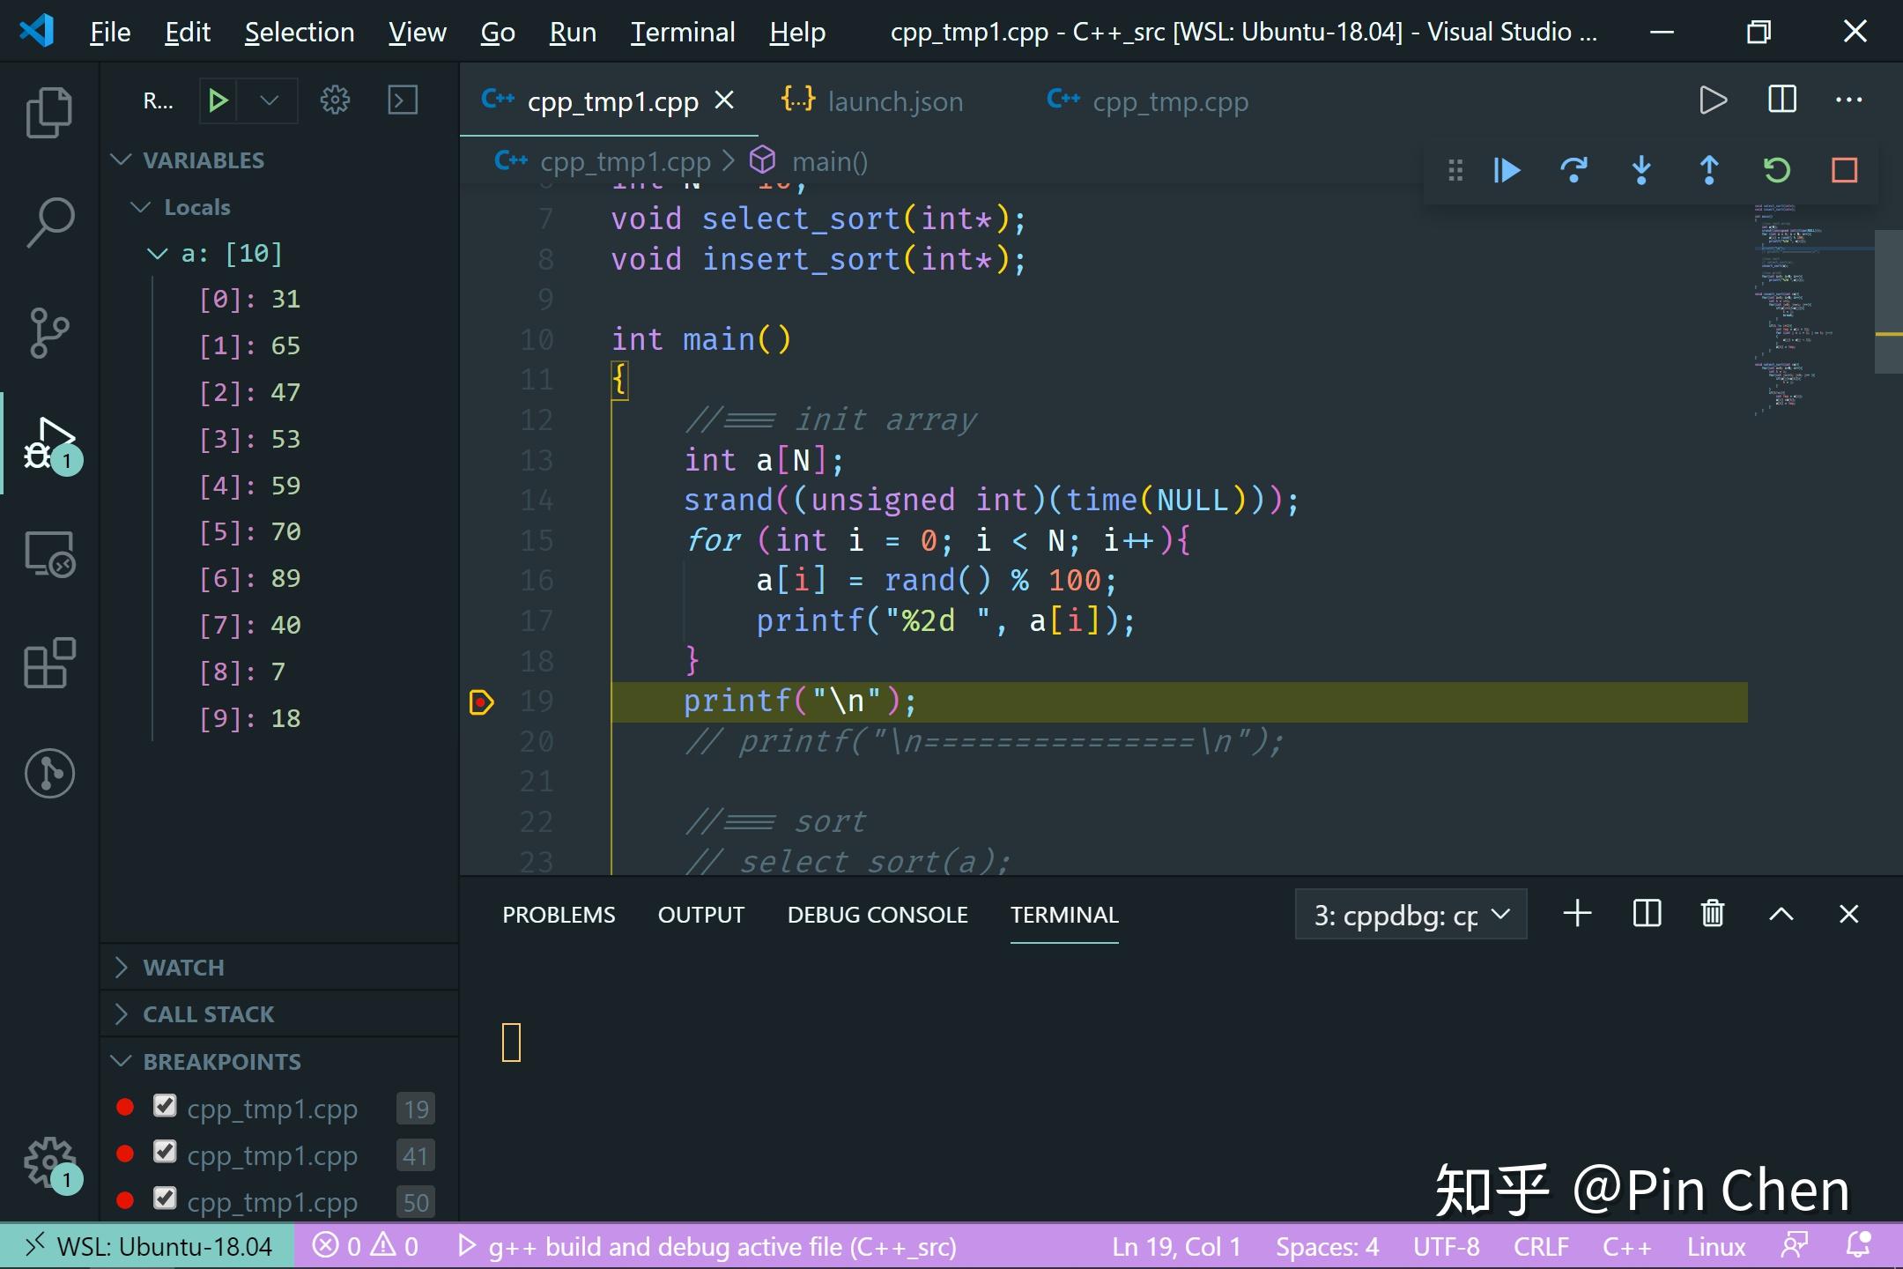Image resolution: width=1903 pixels, height=1269 pixels.
Task: Click Continue in debug toolbar
Action: (x=1507, y=169)
